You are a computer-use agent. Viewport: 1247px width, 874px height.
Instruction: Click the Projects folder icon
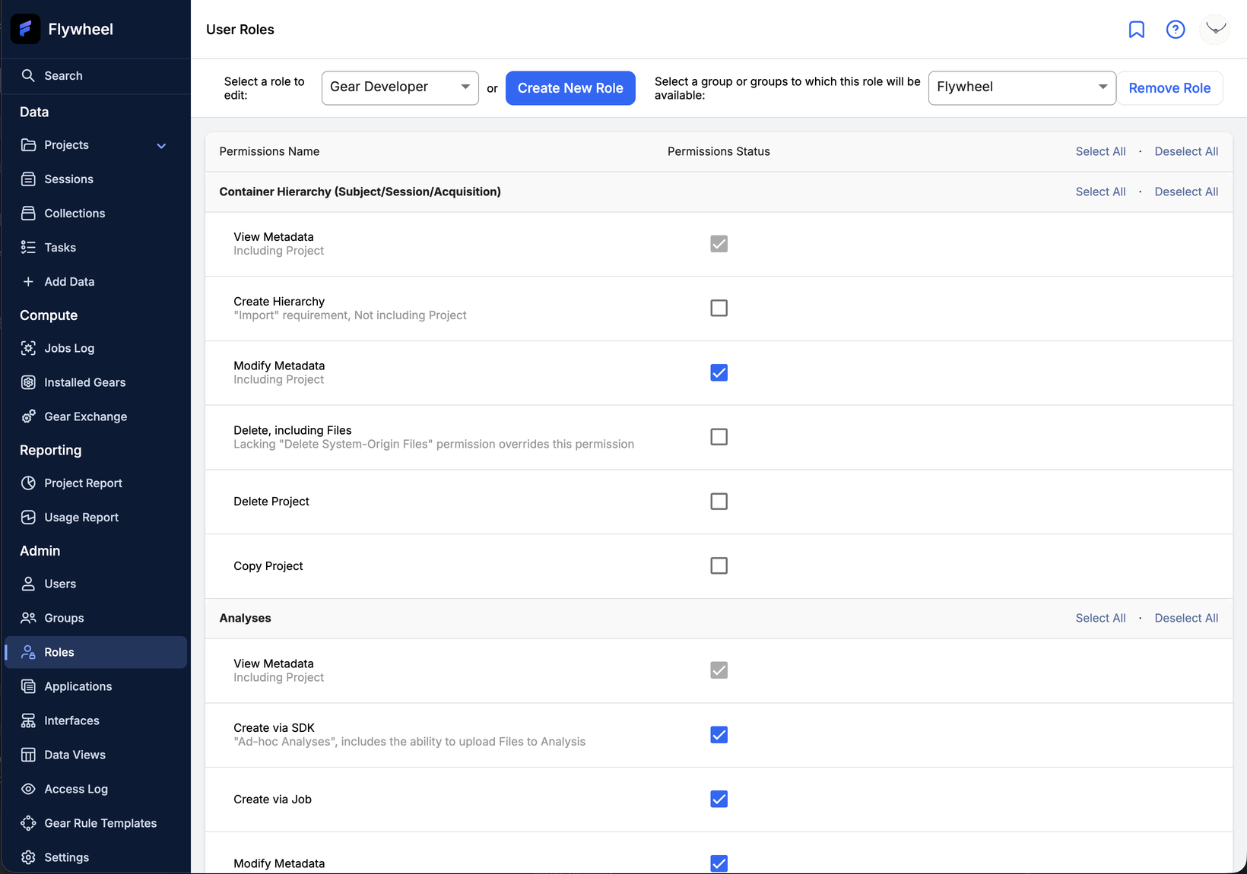point(28,144)
